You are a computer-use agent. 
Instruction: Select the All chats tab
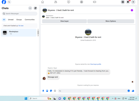(x=4, y=20)
